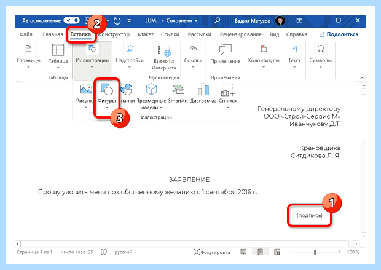Click horizontal scrollbar right arrow
Image resolution: width=381 pixels, height=270 pixels.
(x=356, y=244)
